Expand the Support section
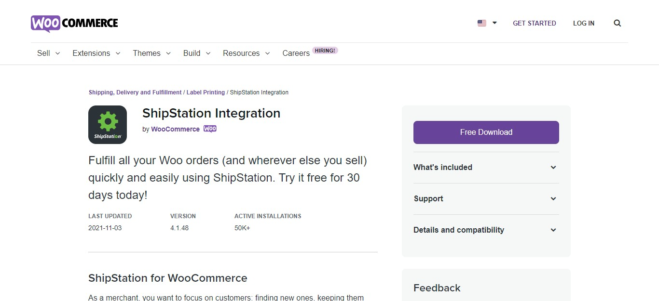Viewport: 659px width, 301px height. (x=486, y=199)
